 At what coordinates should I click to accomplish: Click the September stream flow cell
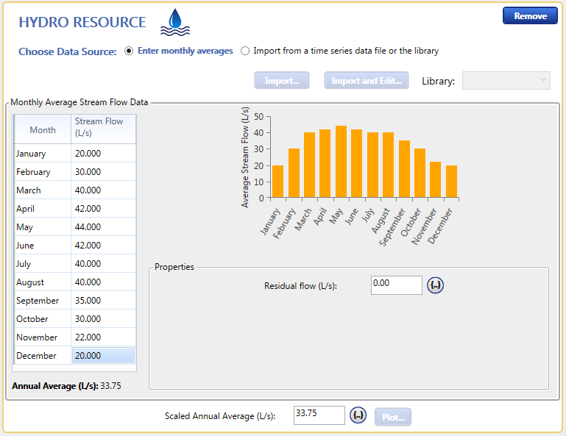click(x=103, y=301)
